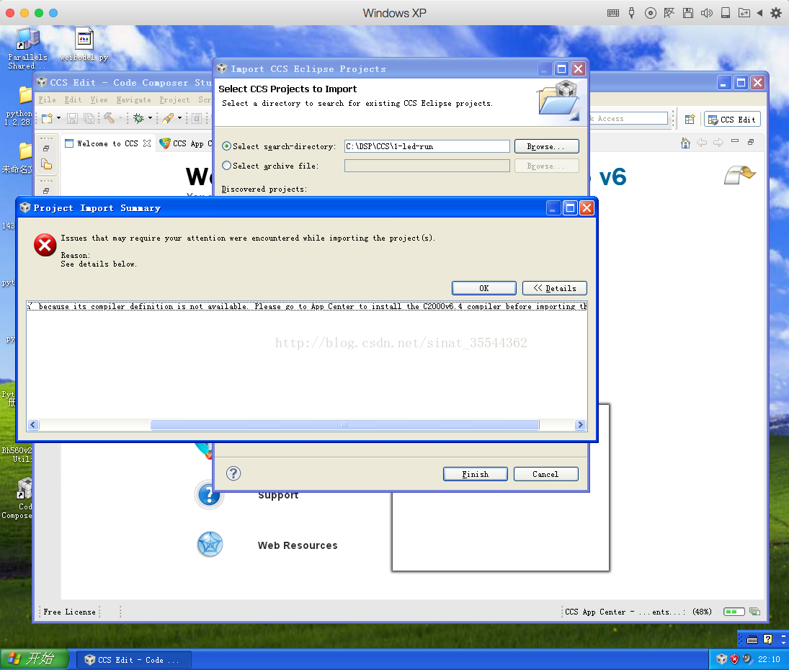Close the Welcome to CCS tab
Screen dimensions: 789x670
tap(147, 143)
